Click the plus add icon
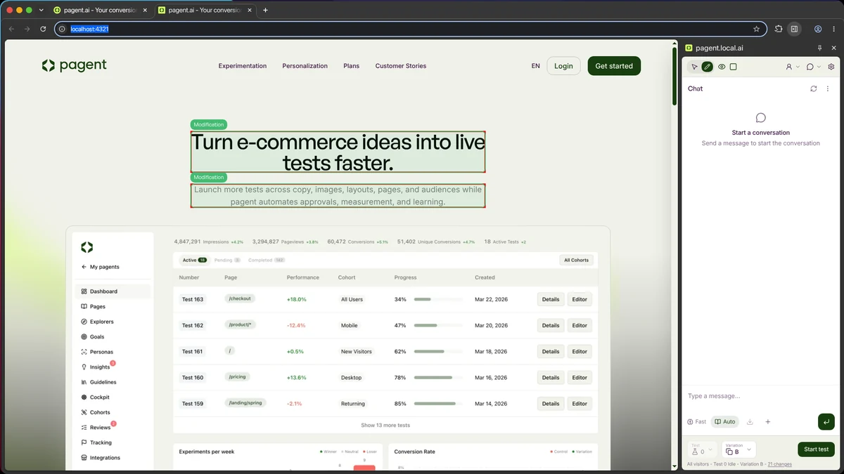 pyautogui.click(x=767, y=421)
